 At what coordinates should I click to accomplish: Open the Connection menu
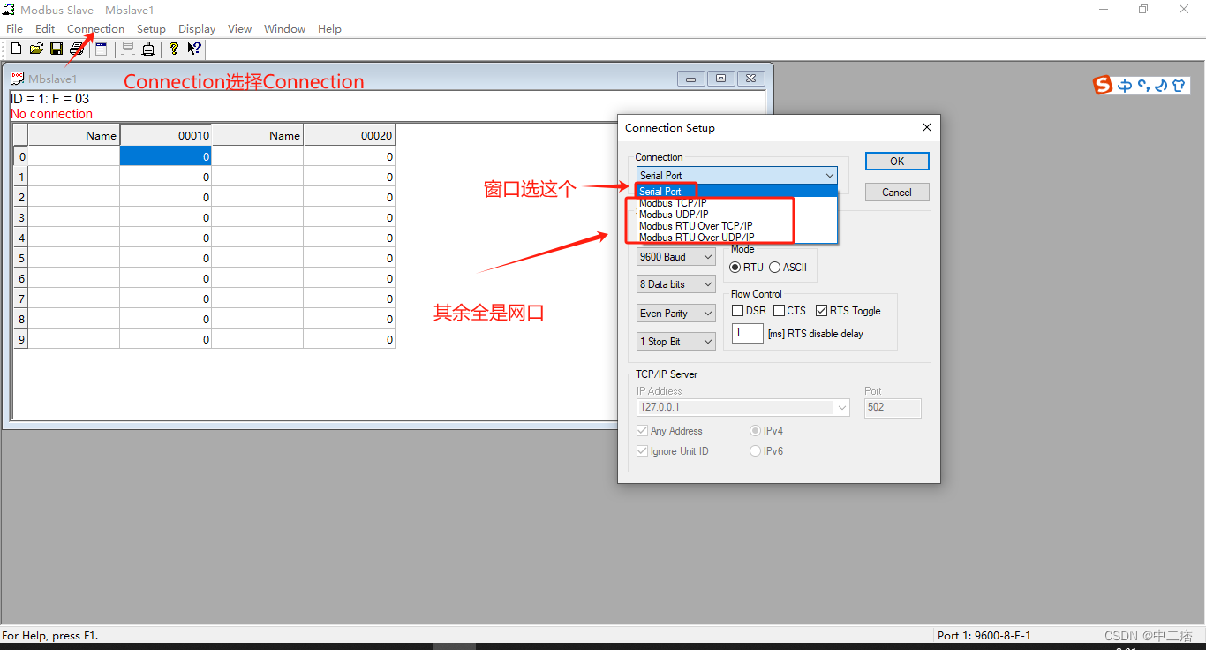tap(95, 29)
